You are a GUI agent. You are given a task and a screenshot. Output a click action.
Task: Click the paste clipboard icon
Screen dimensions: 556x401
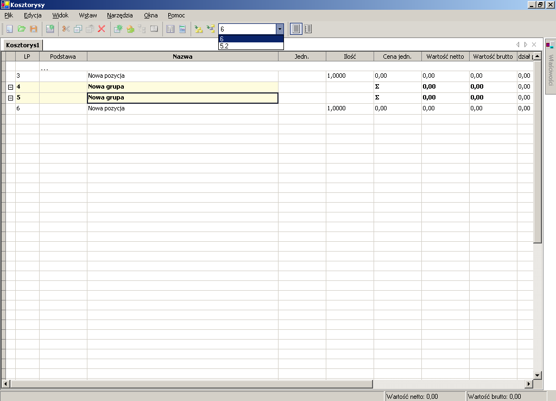(x=90, y=29)
